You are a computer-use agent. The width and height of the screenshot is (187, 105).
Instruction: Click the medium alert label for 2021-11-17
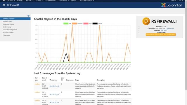click(37, 84)
